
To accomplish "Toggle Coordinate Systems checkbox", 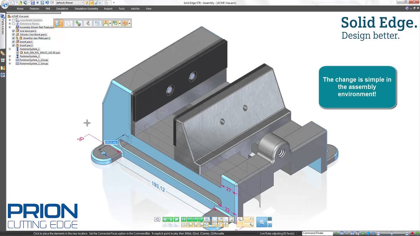I will (13, 20).
